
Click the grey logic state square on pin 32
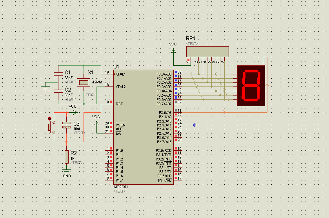176,102
